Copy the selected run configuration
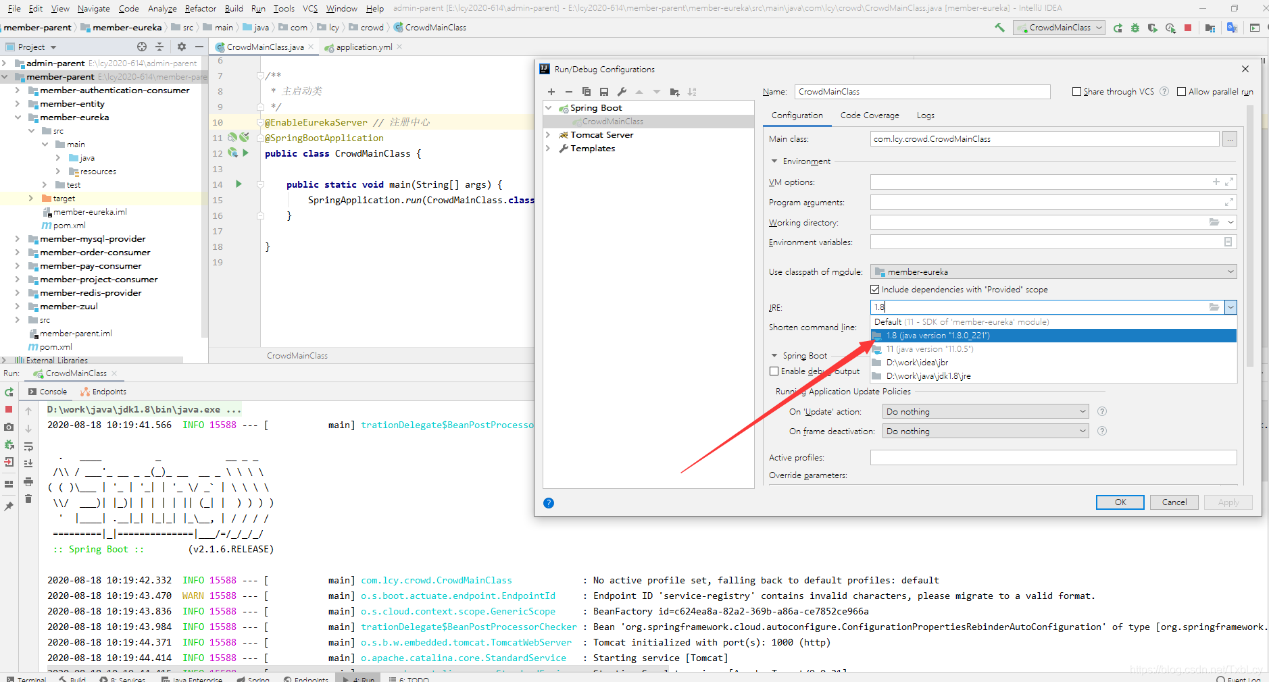 (587, 92)
